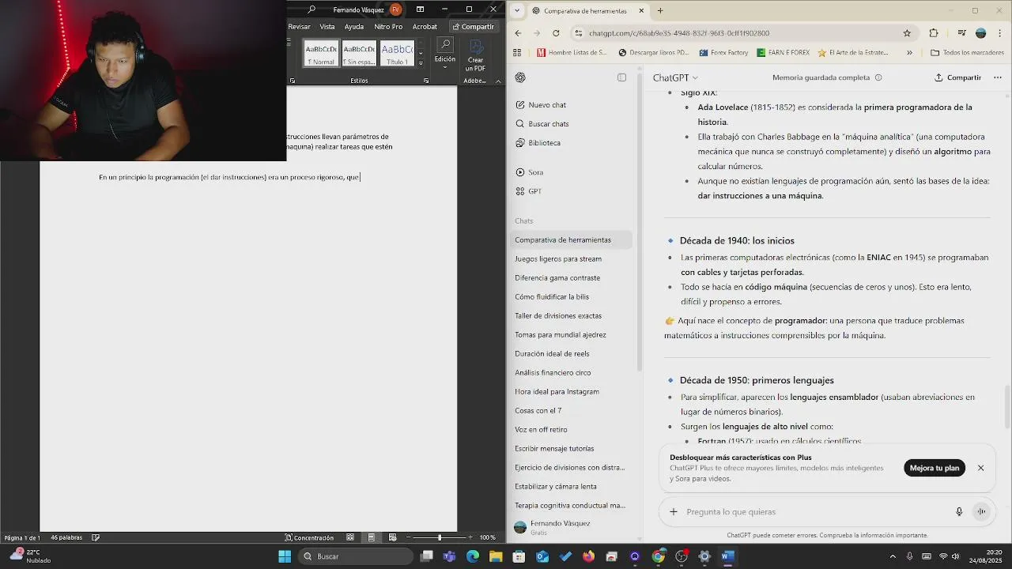This screenshot has height=569, width=1012.
Task: Click the zoom out minus button in Word
Action: 409,537
